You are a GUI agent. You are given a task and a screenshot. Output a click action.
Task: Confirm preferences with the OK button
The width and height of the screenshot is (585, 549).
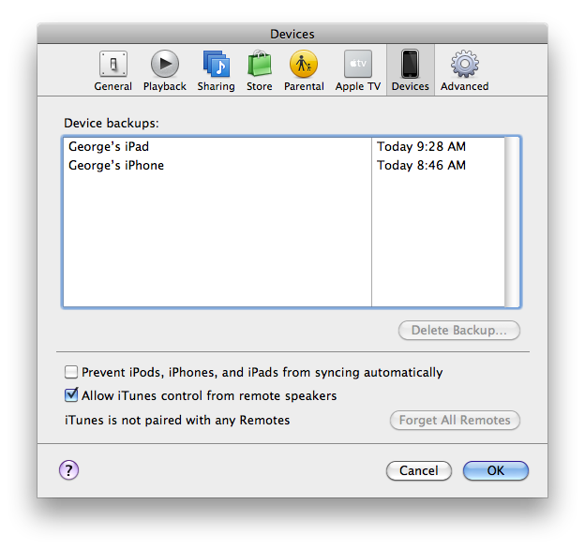[495, 470]
